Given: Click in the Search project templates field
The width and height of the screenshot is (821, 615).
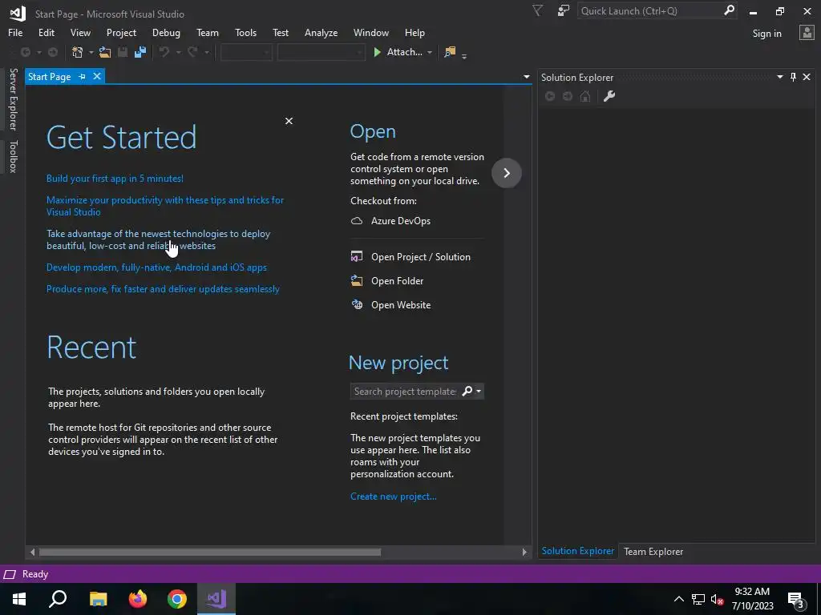Looking at the screenshot, I should [405, 391].
